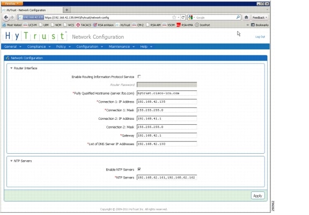Open the Policy menu

click(63, 47)
